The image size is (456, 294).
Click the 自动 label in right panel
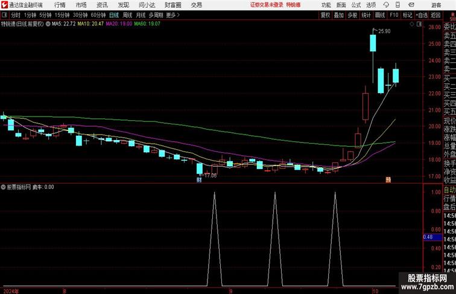(x=449, y=190)
